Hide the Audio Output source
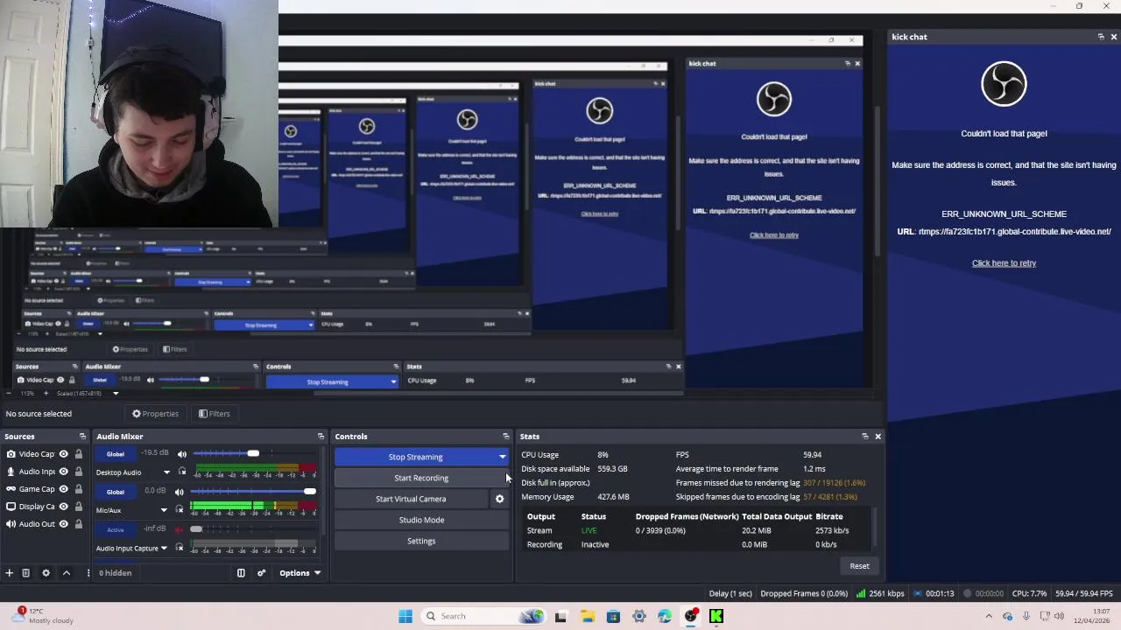Image resolution: width=1121 pixels, height=630 pixels. pyautogui.click(x=63, y=524)
